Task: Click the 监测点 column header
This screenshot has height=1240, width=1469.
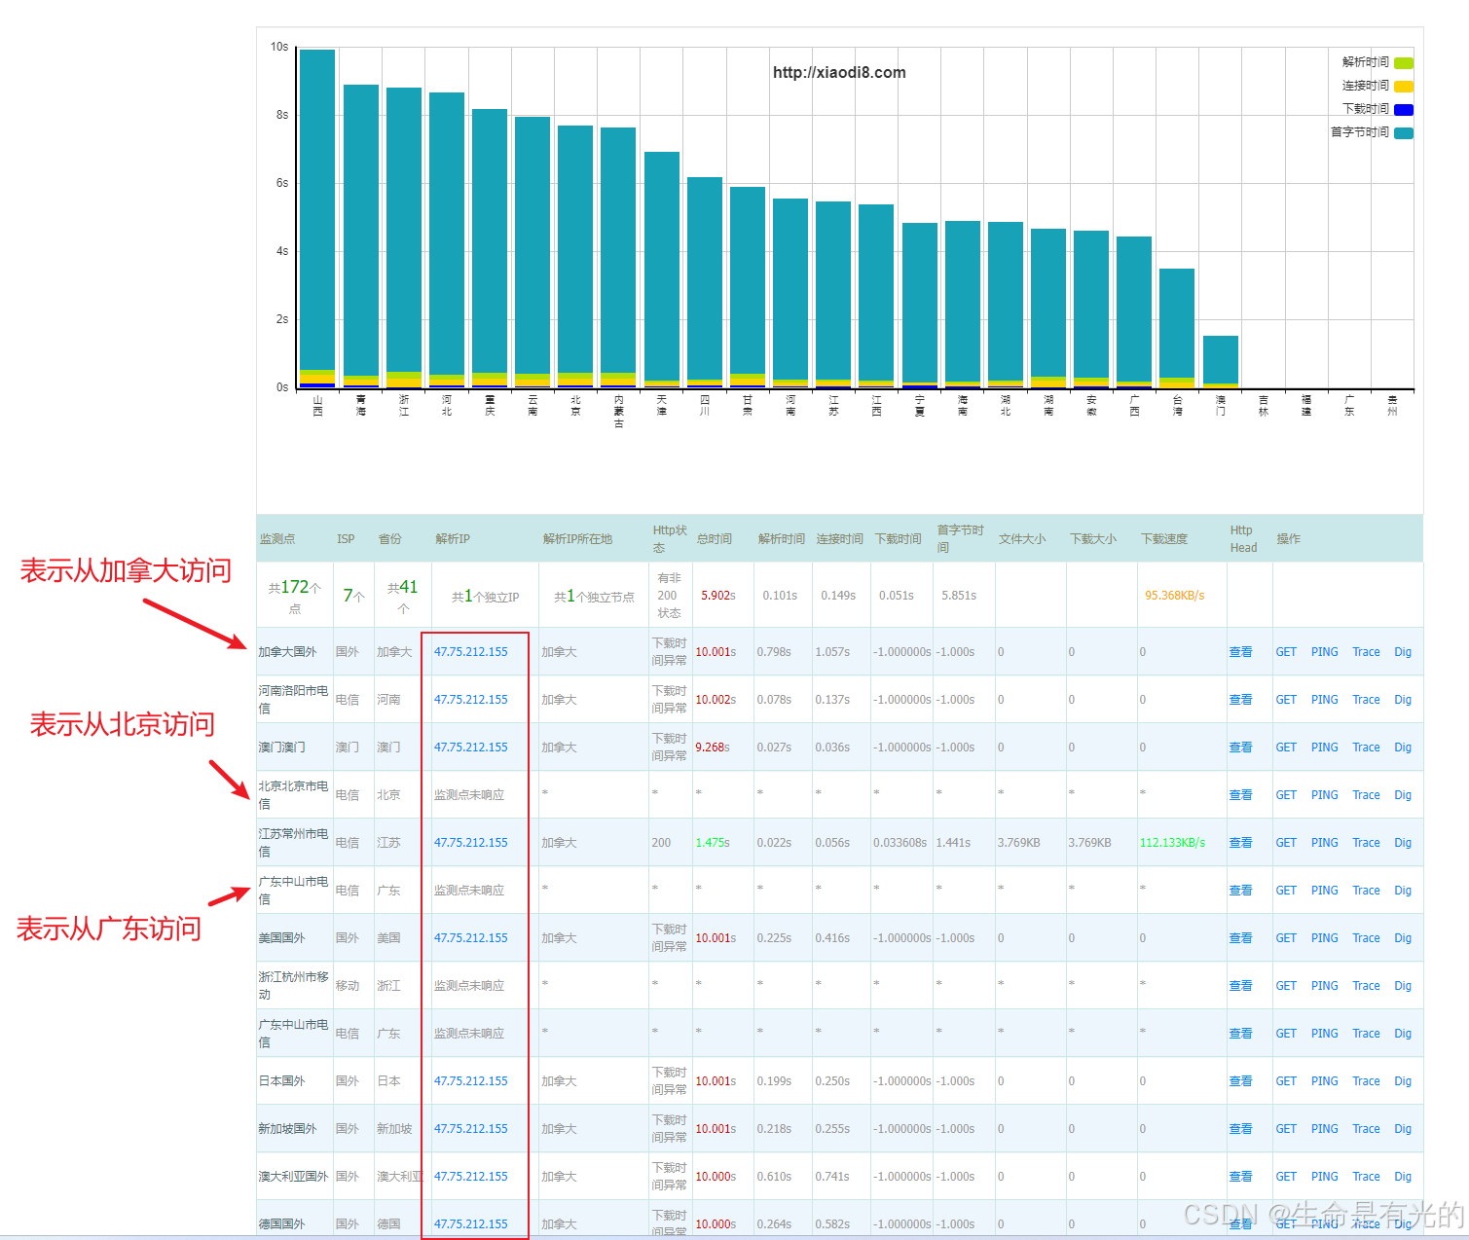Action: [x=277, y=539]
